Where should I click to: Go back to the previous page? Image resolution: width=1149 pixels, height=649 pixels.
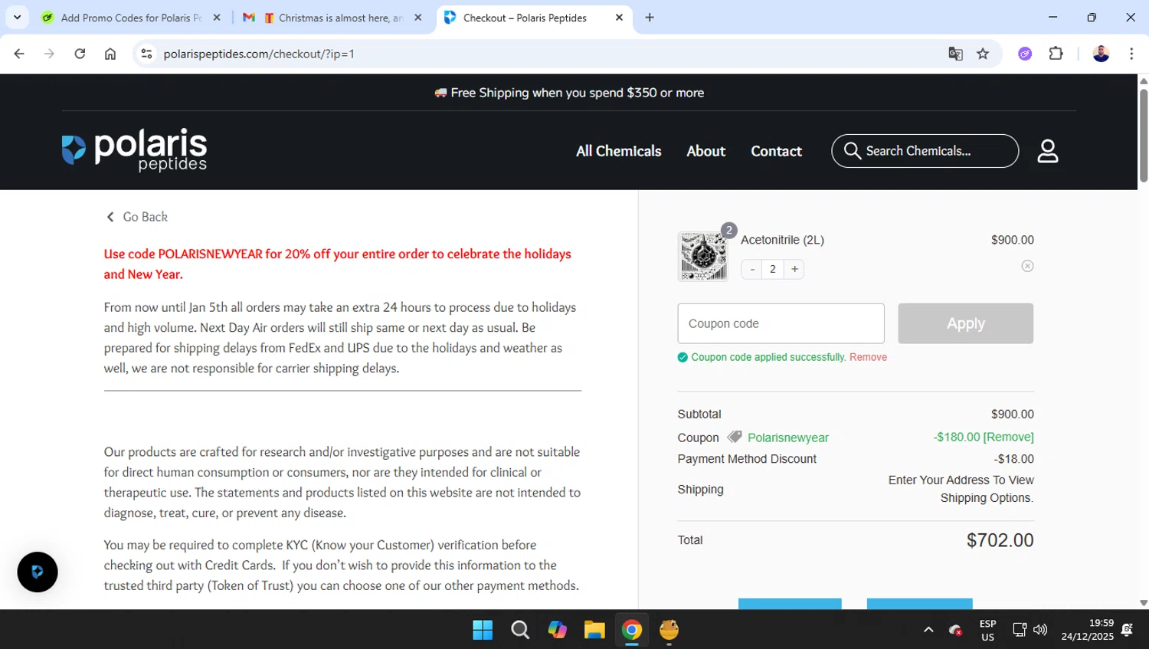(19, 54)
